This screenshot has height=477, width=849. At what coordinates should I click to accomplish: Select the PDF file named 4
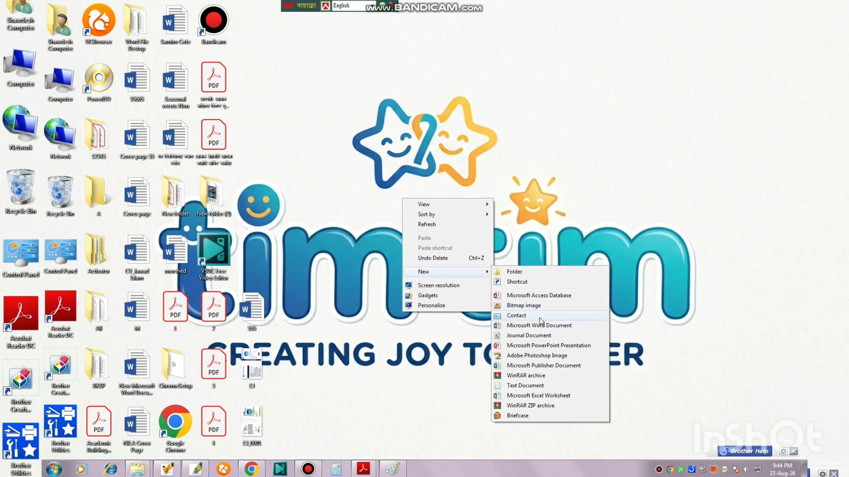[x=214, y=426]
